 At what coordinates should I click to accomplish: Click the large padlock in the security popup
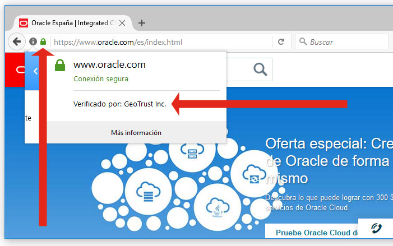coord(60,65)
